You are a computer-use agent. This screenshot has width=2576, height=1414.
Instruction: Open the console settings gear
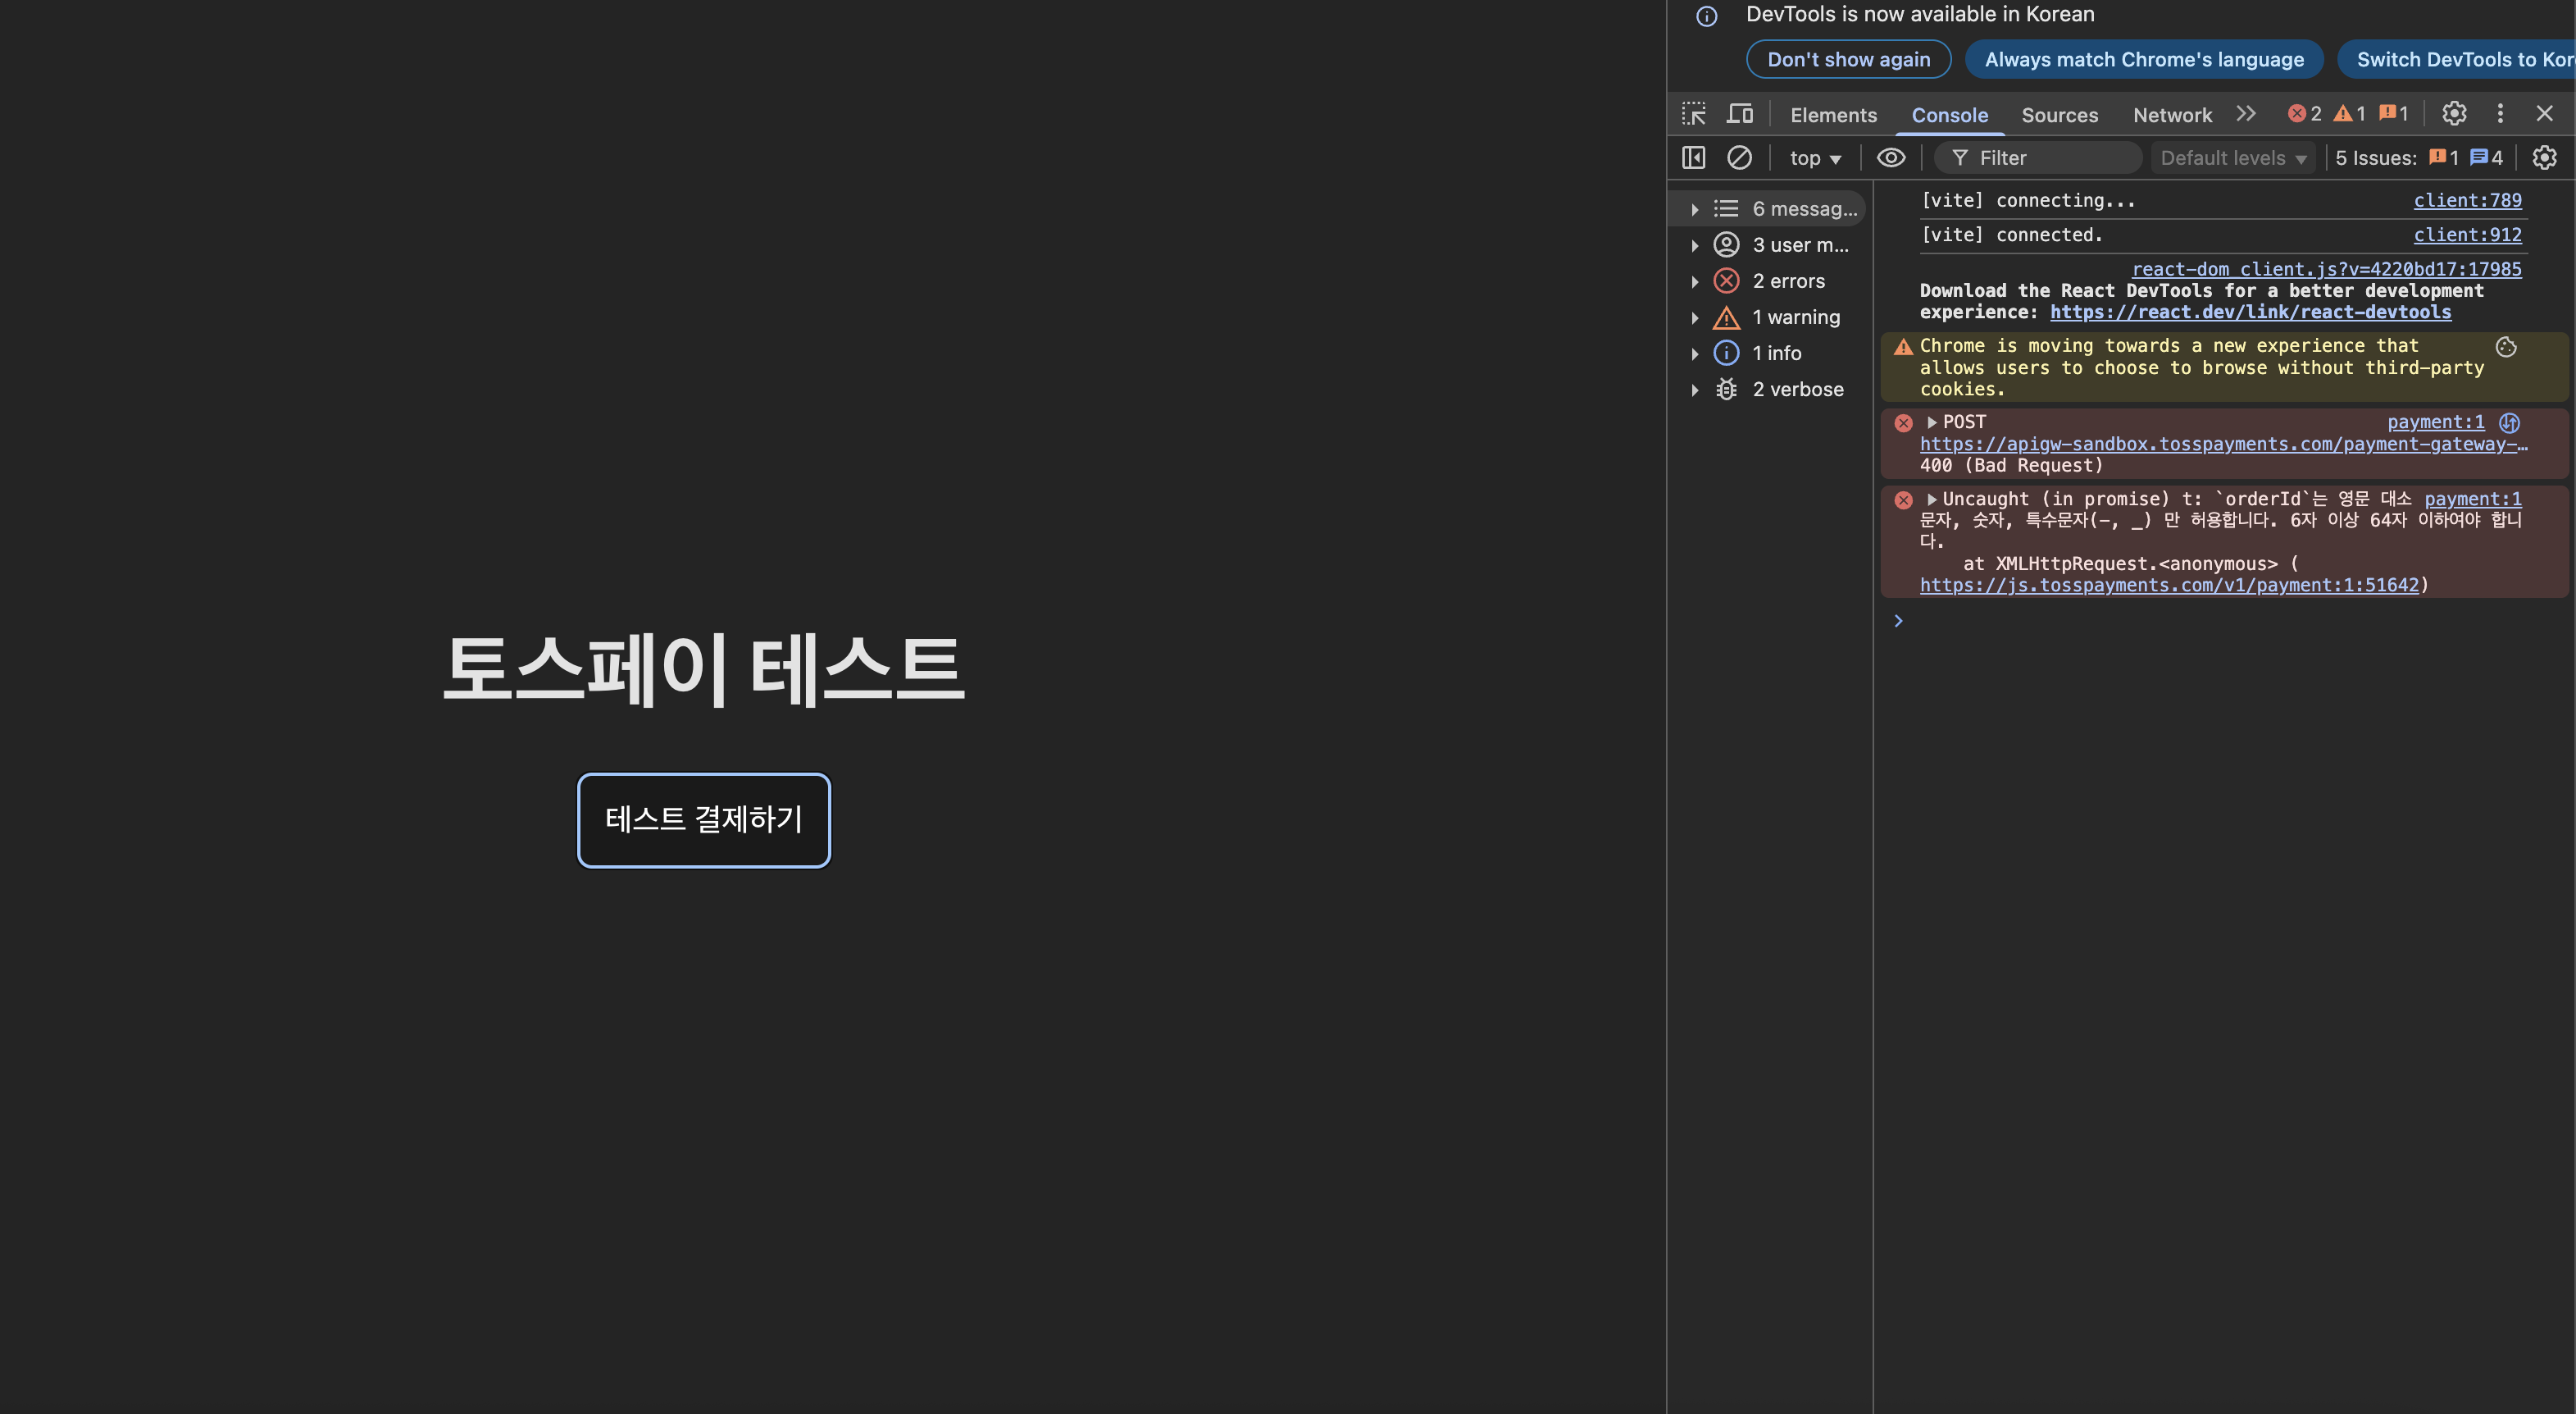pos(2544,158)
